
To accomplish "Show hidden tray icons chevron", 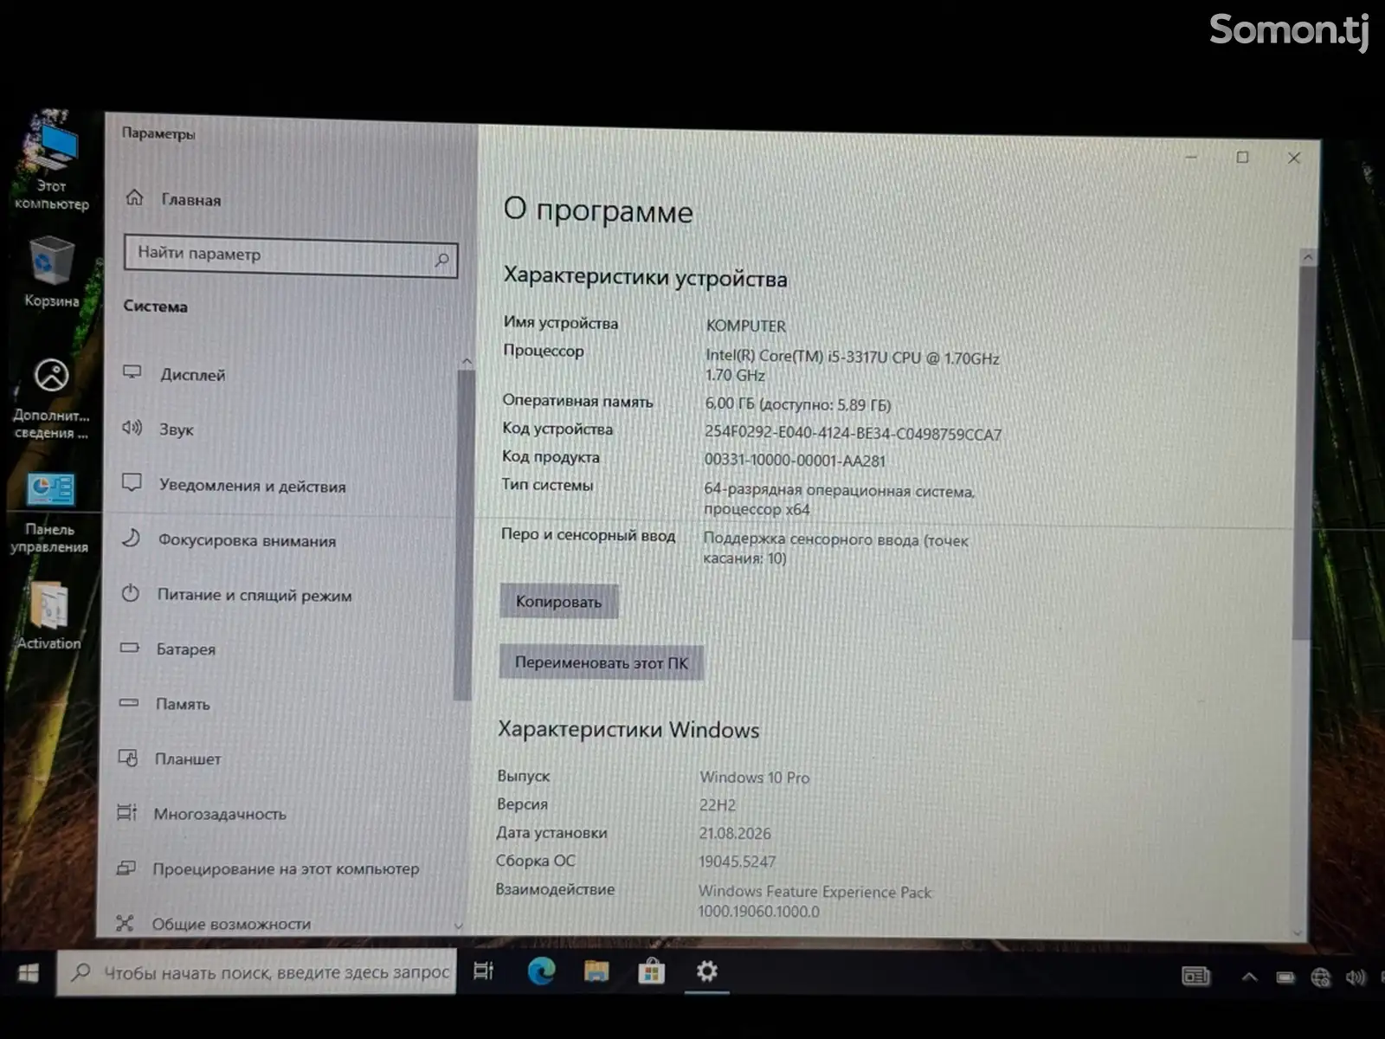I will coord(1249,978).
